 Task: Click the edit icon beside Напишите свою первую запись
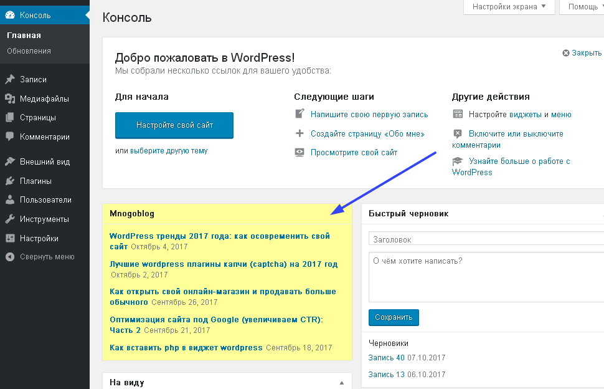click(x=300, y=113)
